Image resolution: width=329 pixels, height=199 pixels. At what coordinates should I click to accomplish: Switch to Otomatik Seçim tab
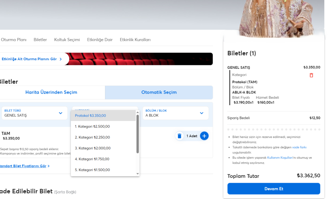point(159,92)
